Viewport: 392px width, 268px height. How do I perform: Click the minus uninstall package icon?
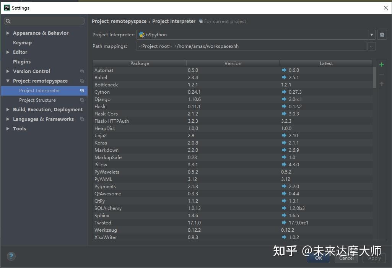pyautogui.click(x=382, y=74)
